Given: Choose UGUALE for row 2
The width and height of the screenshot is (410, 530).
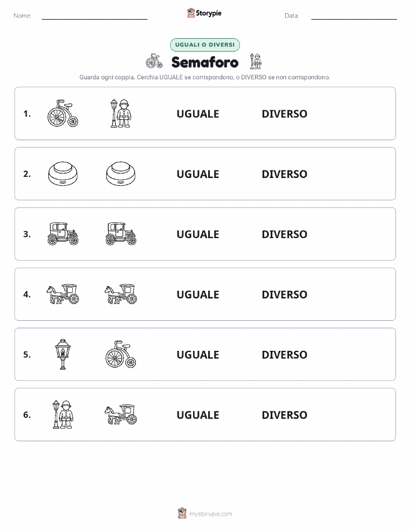Looking at the screenshot, I should point(198,174).
